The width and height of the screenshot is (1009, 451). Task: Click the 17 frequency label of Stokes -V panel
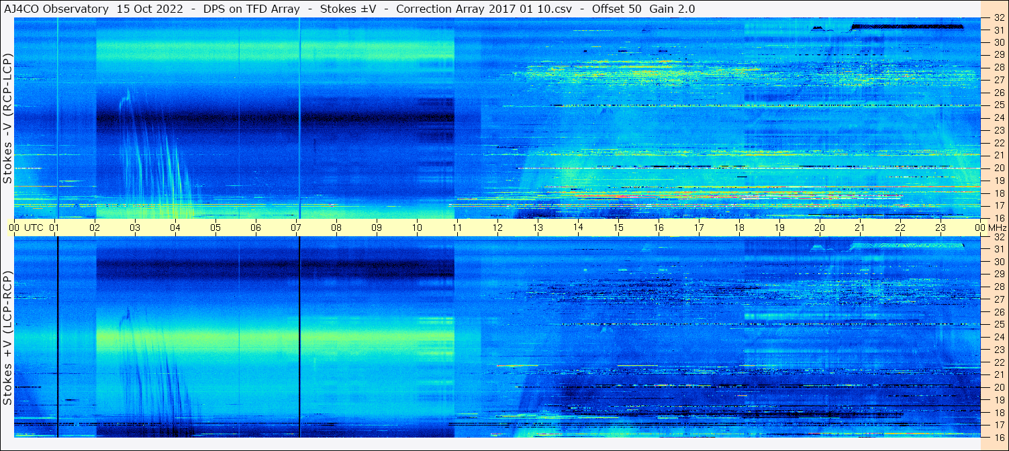tap(999, 205)
